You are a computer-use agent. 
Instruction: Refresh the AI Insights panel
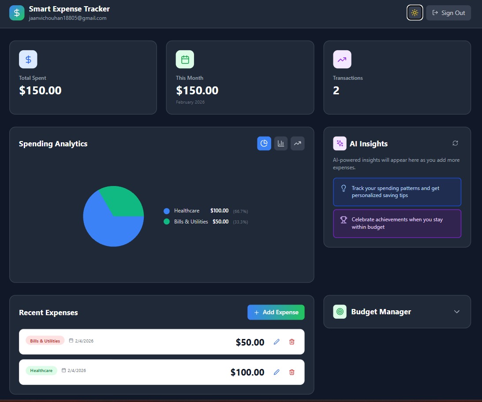coord(455,143)
